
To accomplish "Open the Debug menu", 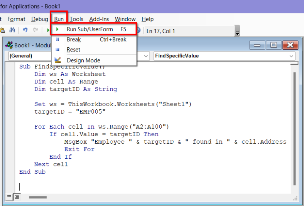I will [40, 19].
